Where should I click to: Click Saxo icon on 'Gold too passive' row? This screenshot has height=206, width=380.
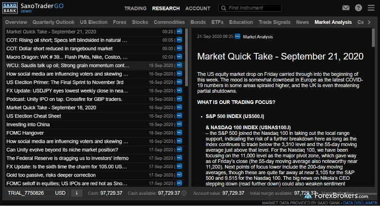pos(179,175)
